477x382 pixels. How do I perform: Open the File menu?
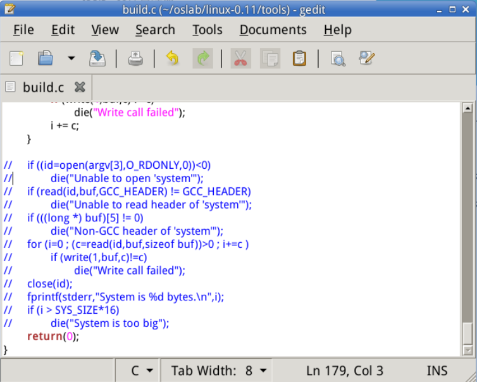coord(23,30)
